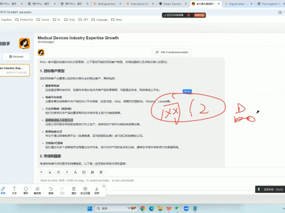Screen dimensions: 285x213
Task: Click the microphone icon in the speaking indicator
Action: pos(259,189)
